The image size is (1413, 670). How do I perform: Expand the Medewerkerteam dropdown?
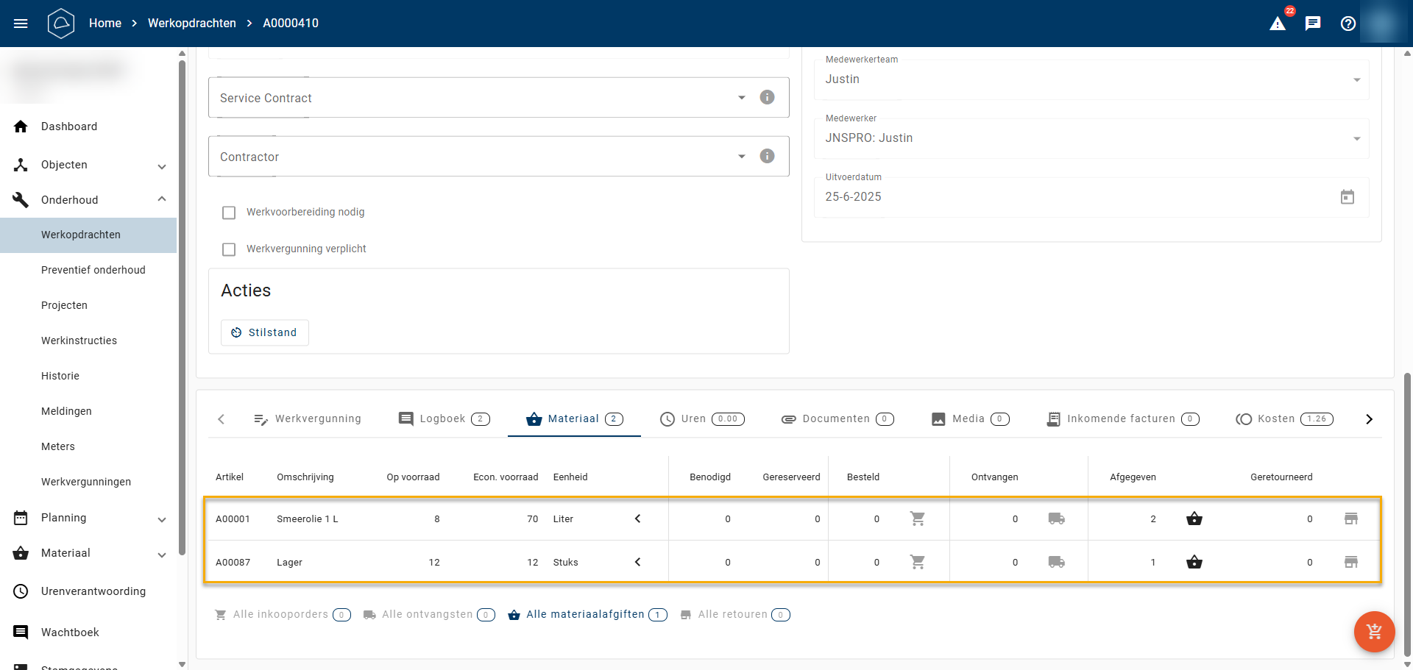coord(1356,79)
